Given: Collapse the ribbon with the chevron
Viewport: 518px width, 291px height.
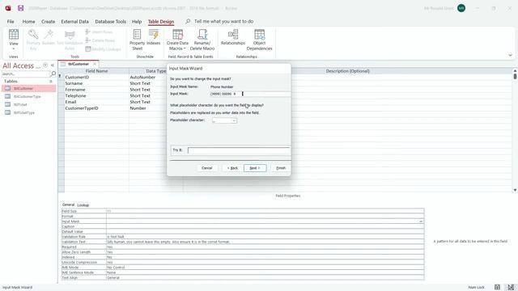Looking at the screenshot, I should point(510,56).
